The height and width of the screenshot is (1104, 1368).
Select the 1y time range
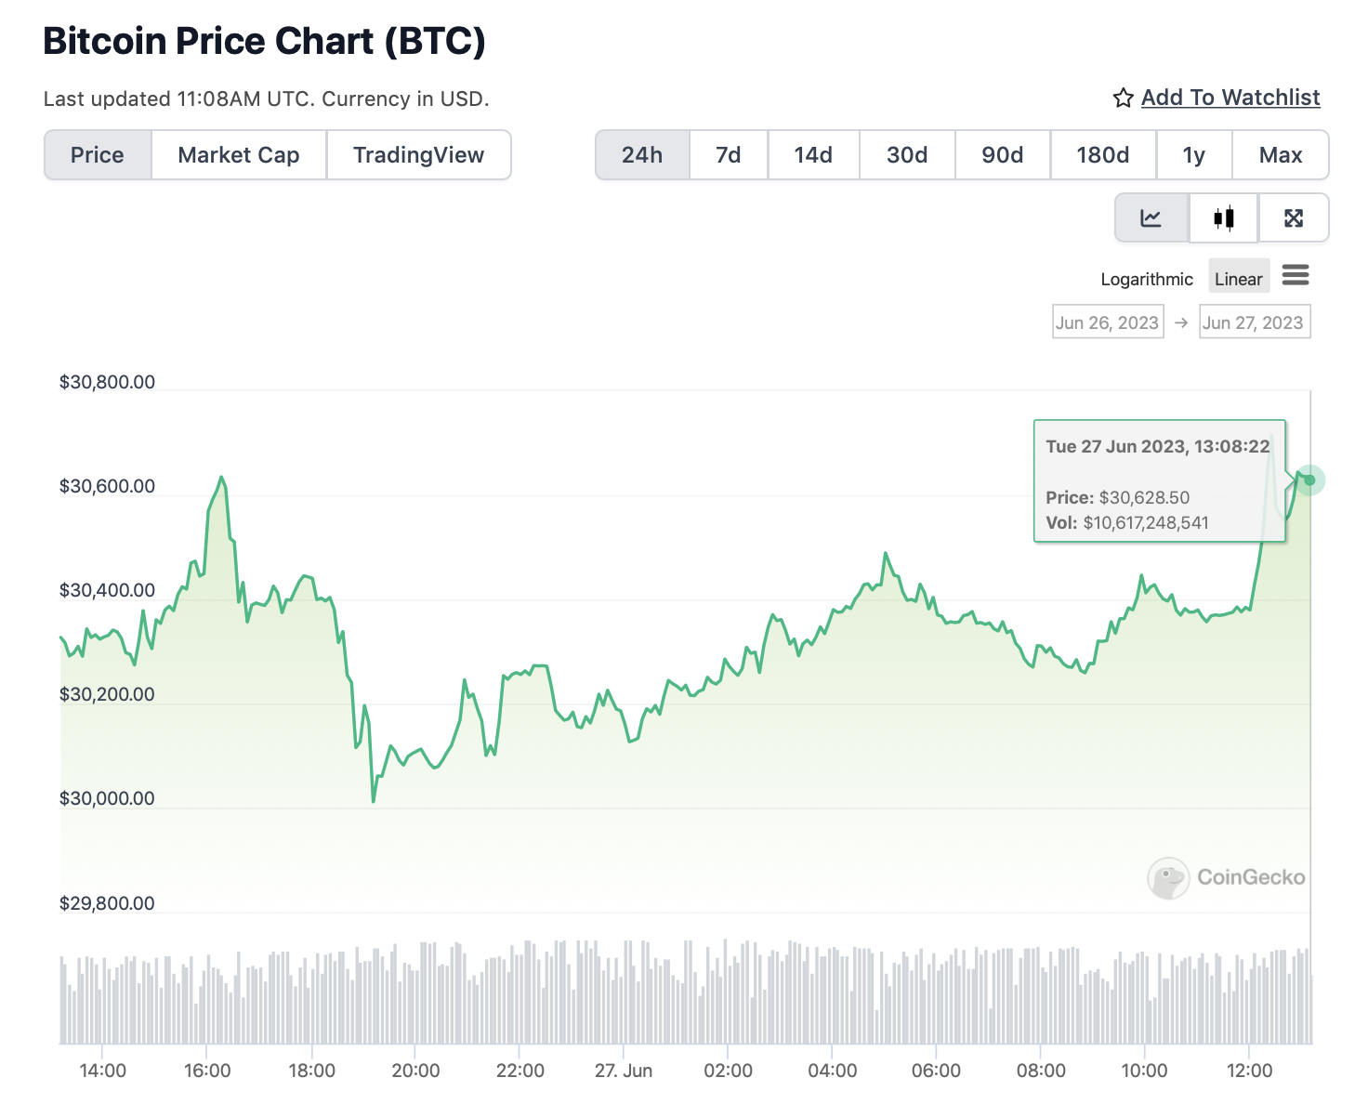1194,155
